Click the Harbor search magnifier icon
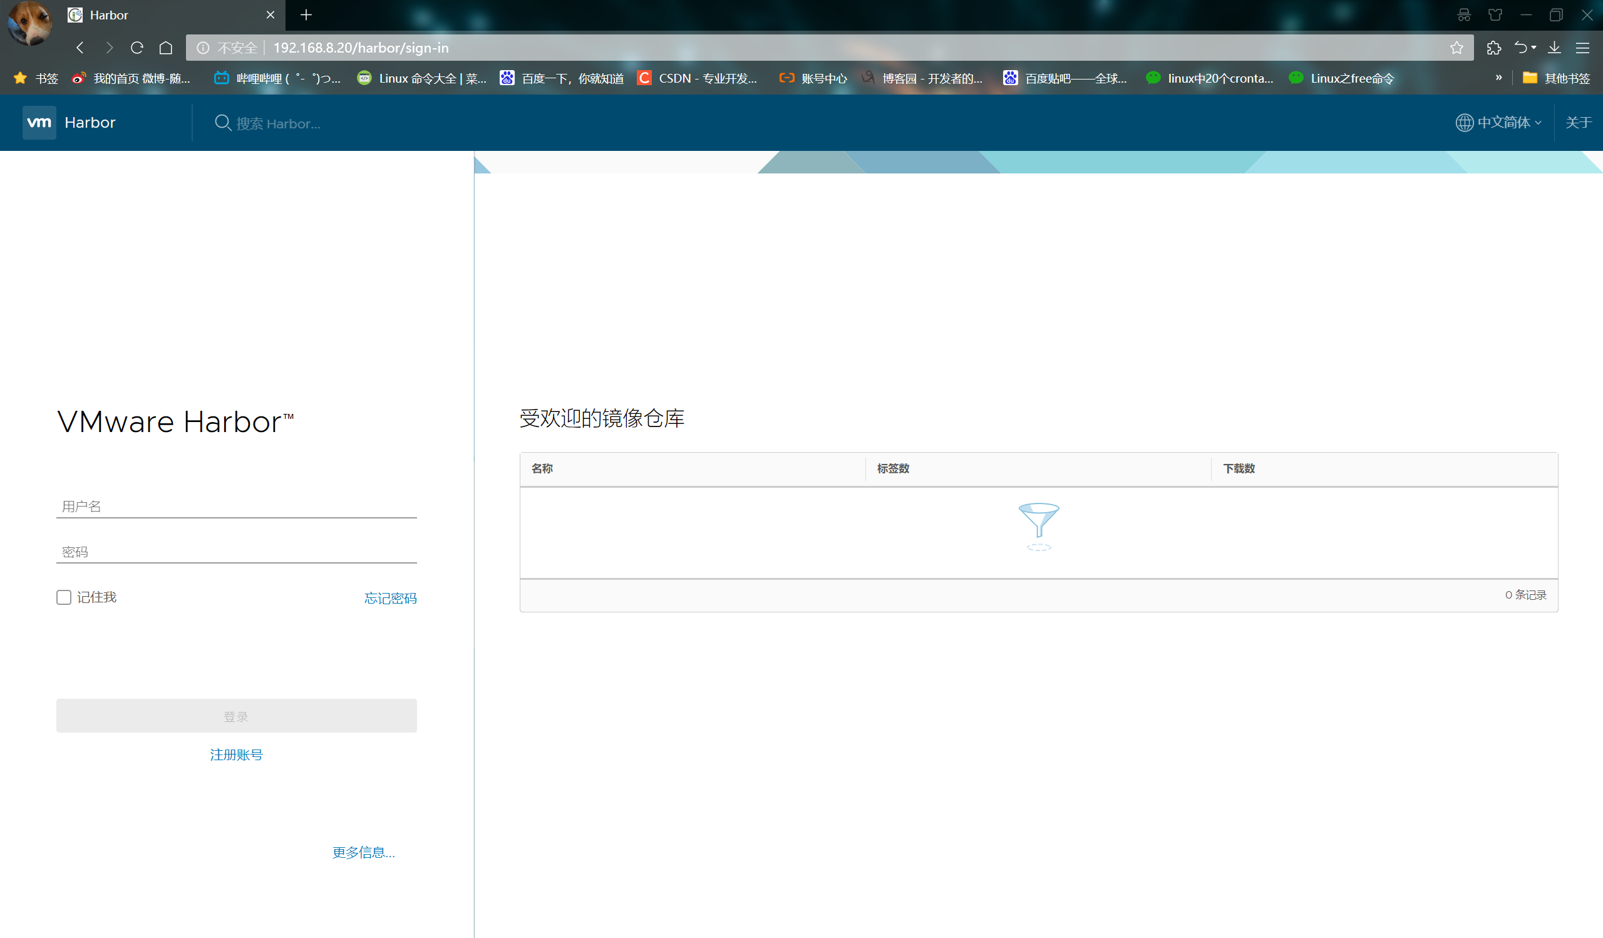Image resolution: width=1603 pixels, height=938 pixels. click(x=222, y=122)
